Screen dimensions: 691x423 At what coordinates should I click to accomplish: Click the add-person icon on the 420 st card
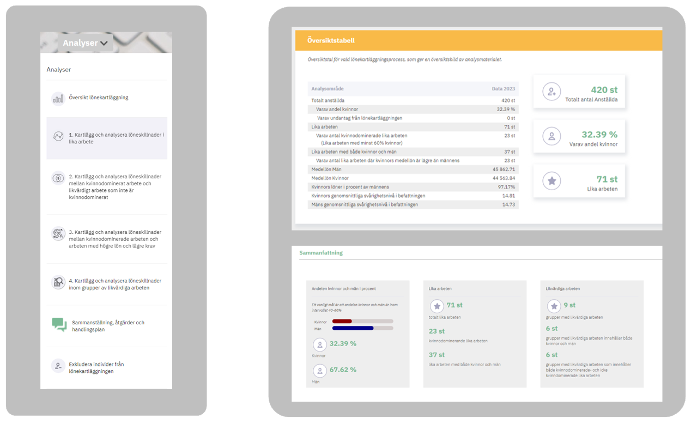[551, 92]
